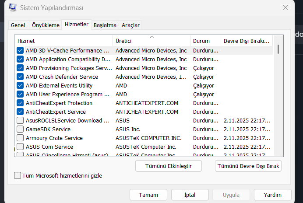Viewport: 303px width, 203px height.
Task: Click Durduru... status of AMD 3D V-Cache row
Action: coord(206,50)
